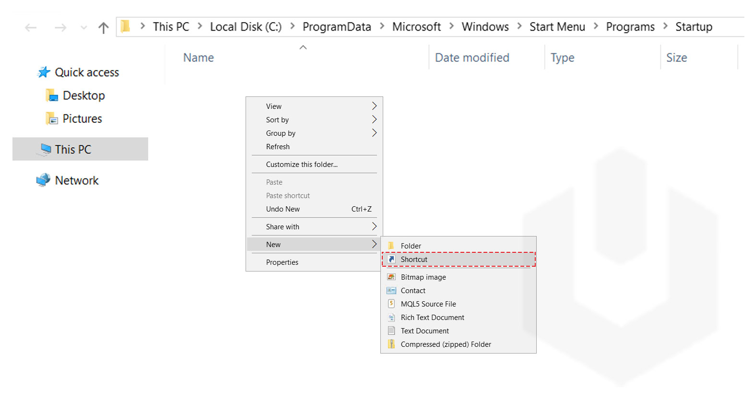Click the Rich Text Document icon

point(391,318)
